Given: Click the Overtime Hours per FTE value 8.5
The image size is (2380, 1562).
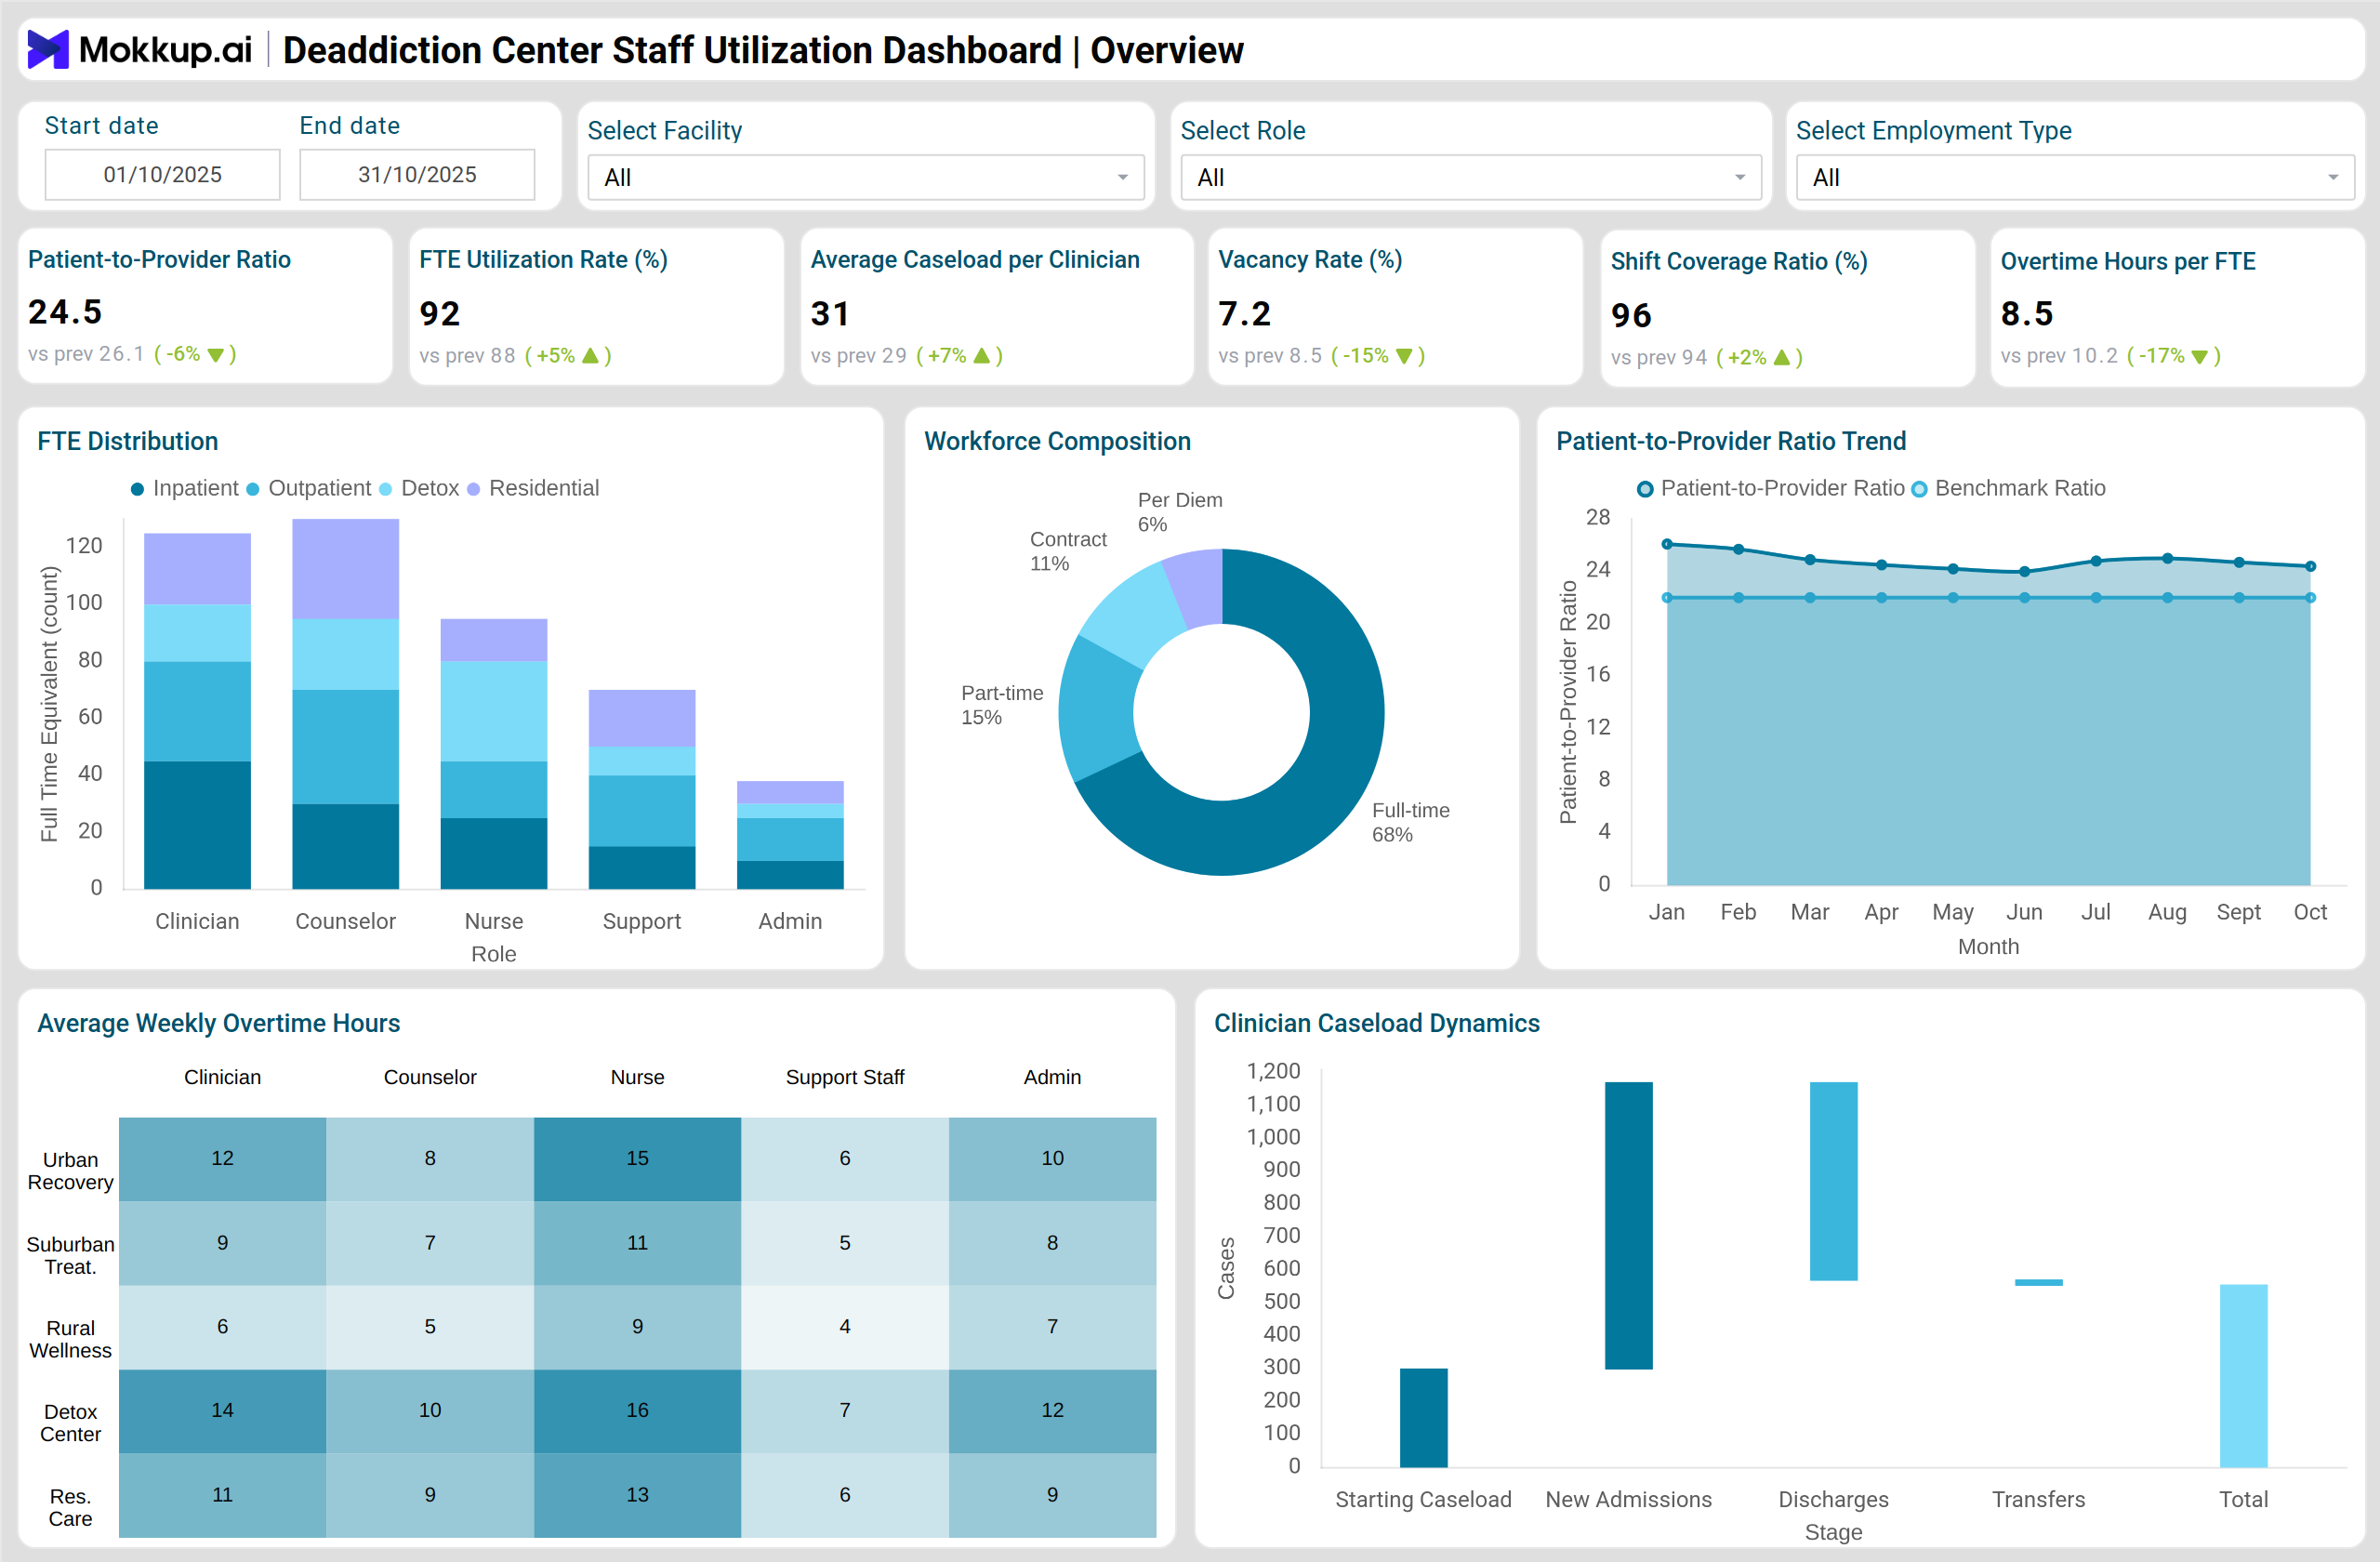Looking at the screenshot, I should (x=2027, y=314).
